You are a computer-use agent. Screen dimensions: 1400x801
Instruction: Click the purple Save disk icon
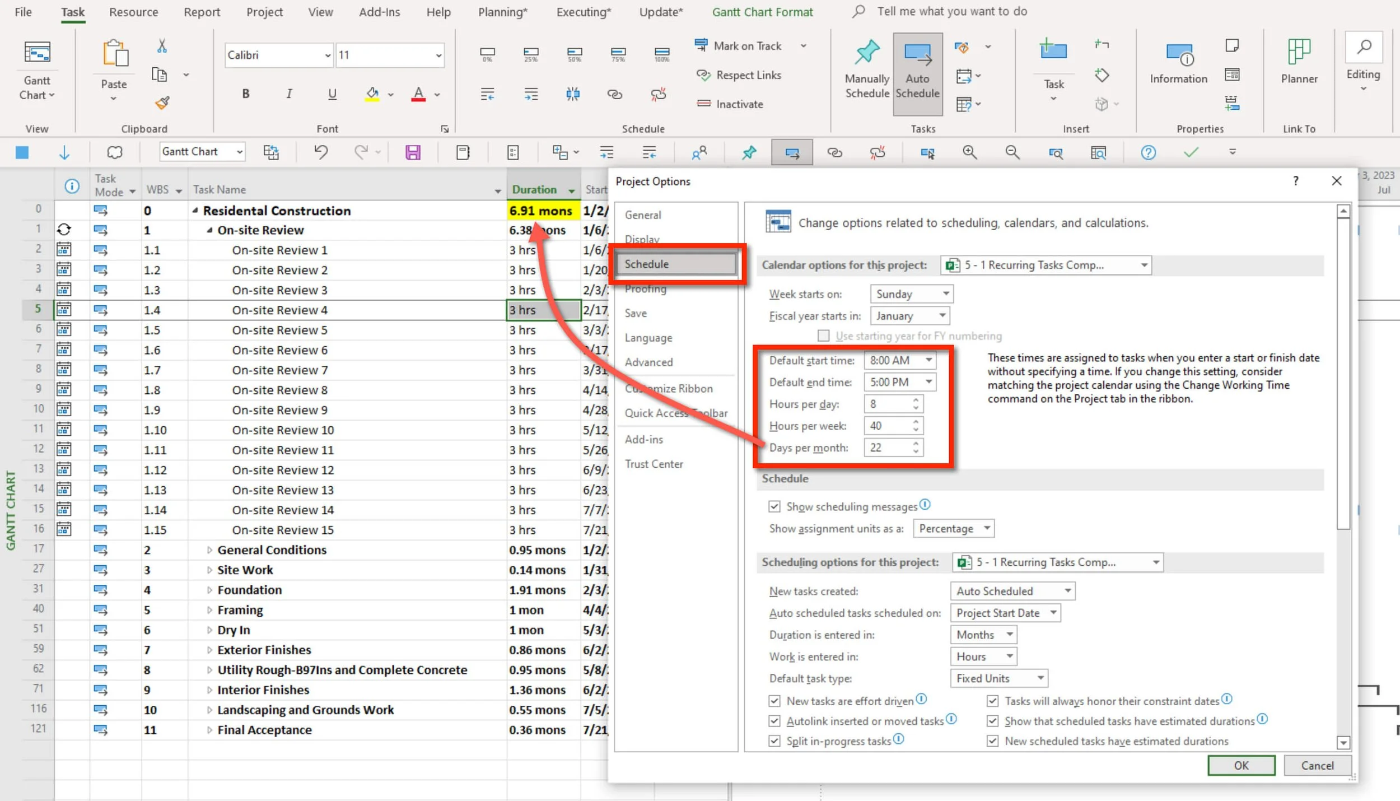(413, 152)
